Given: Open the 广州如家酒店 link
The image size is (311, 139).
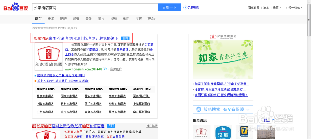Looking at the screenshot, I should point(45,112).
